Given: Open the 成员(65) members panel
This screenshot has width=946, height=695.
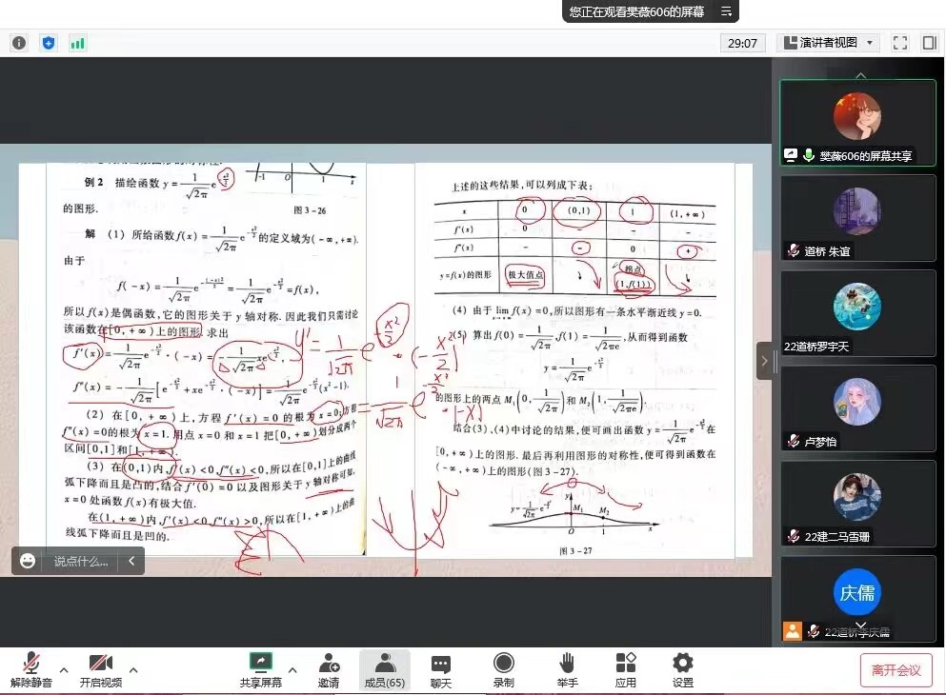Looking at the screenshot, I should pos(384,664).
